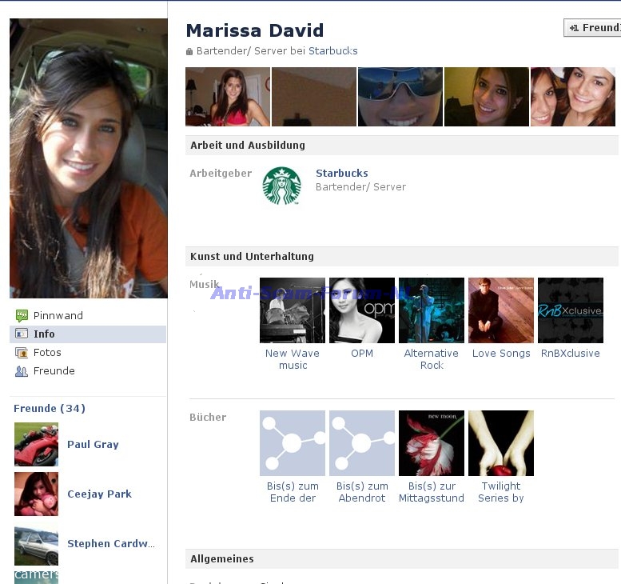Open the Starbucks employer link

click(x=341, y=173)
